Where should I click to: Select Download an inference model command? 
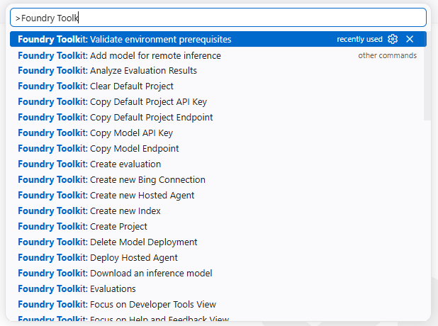[217, 274]
